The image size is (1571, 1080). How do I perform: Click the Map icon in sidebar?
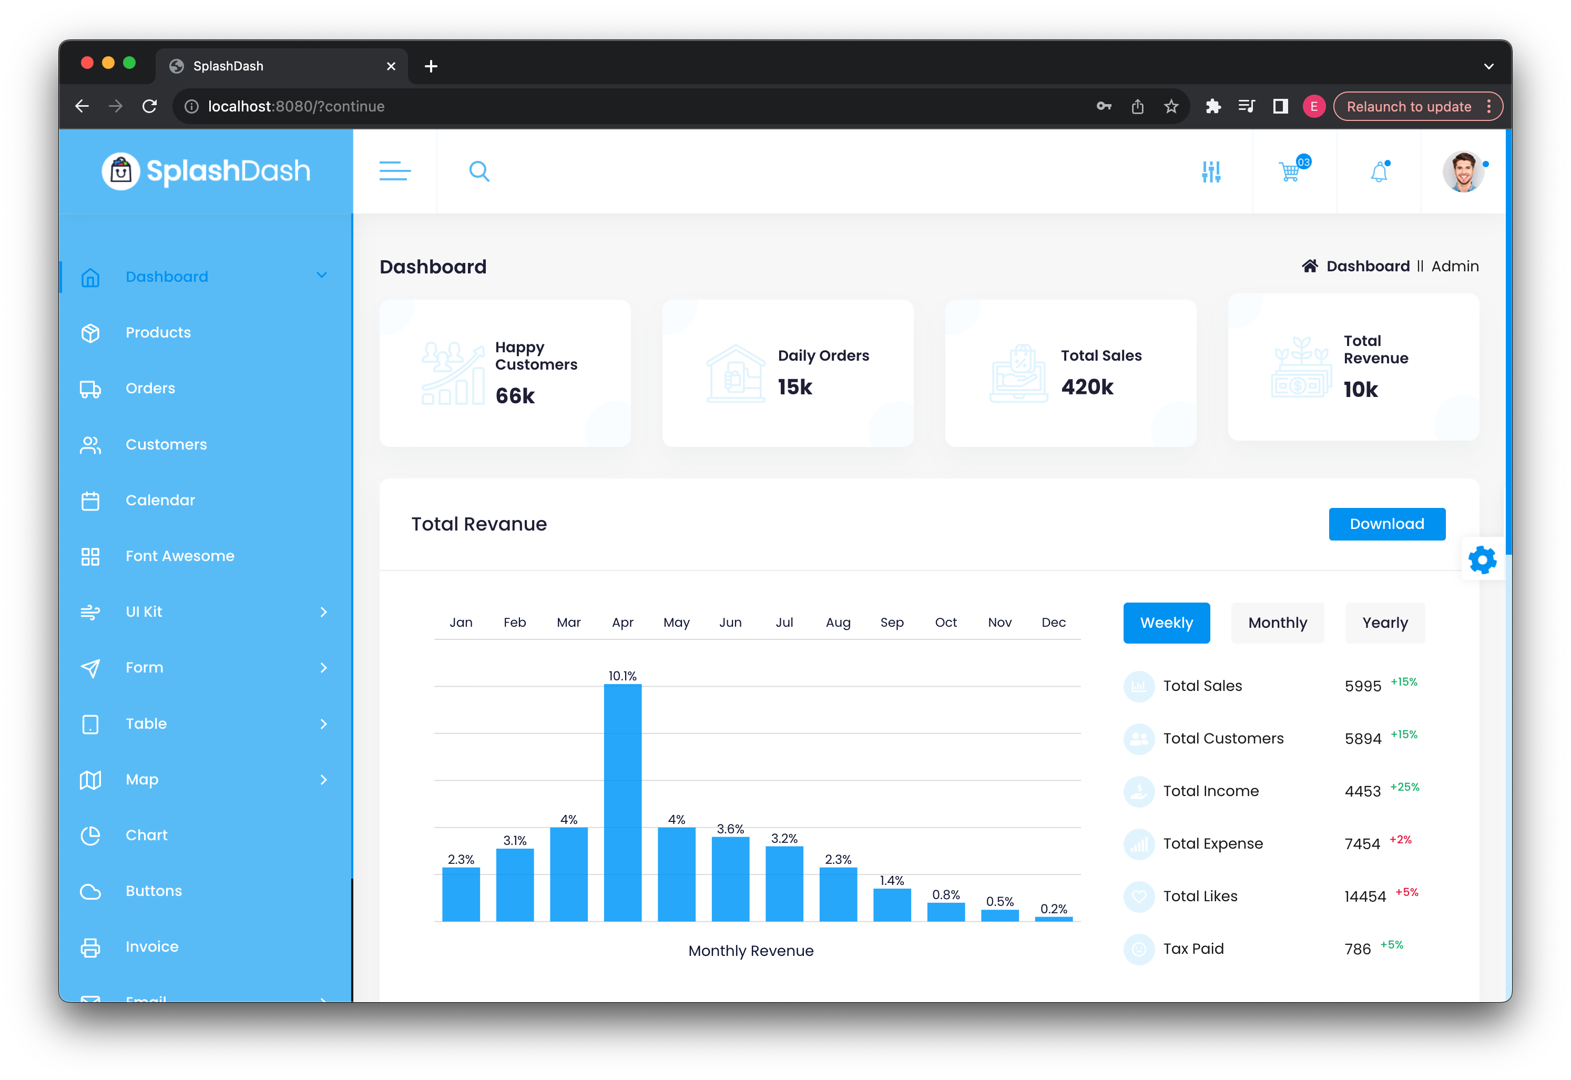(x=90, y=780)
